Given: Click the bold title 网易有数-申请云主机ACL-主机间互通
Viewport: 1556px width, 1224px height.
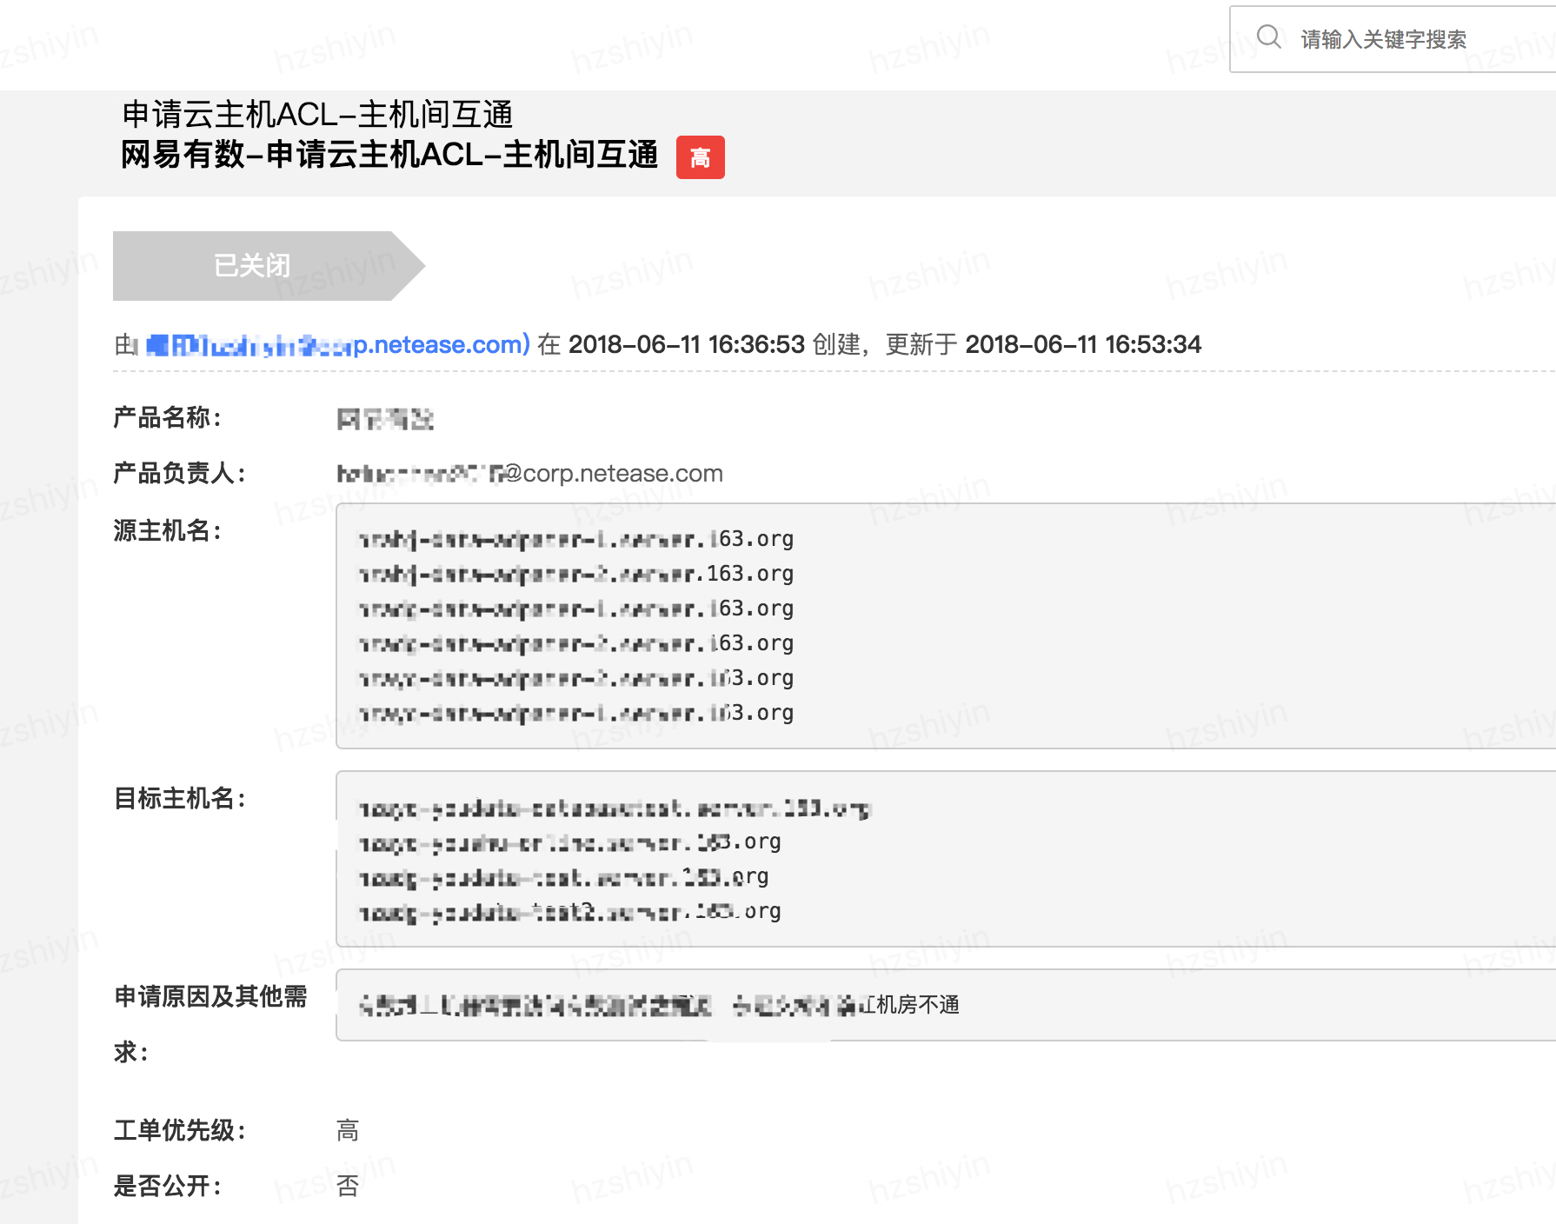Looking at the screenshot, I should pyautogui.click(x=389, y=155).
